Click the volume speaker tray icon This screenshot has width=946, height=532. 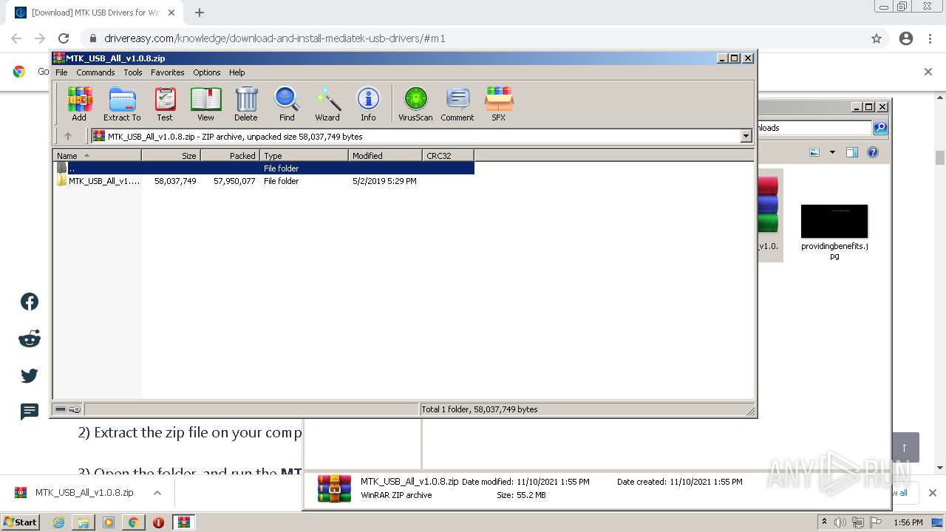click(x=840, y=522)
